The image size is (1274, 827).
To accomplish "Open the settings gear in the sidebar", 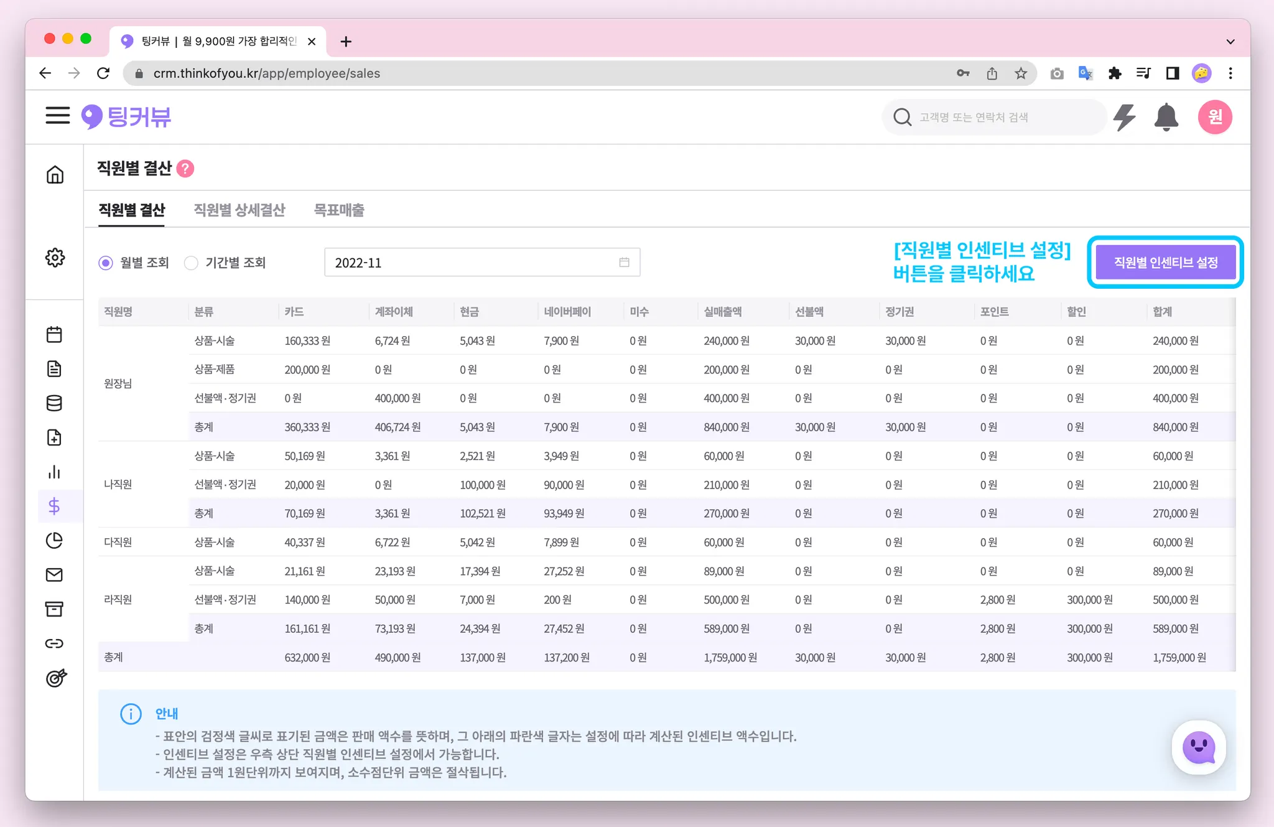I will point(55,258).
